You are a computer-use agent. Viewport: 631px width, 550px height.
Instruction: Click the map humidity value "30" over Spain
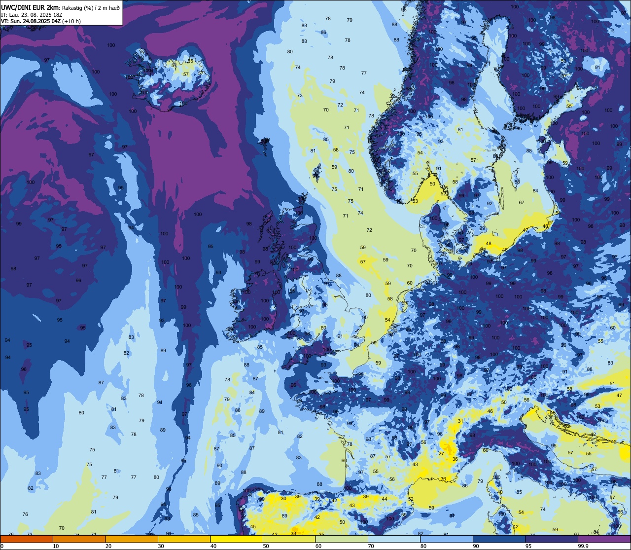pyautogui.click(x=283, y=498)
